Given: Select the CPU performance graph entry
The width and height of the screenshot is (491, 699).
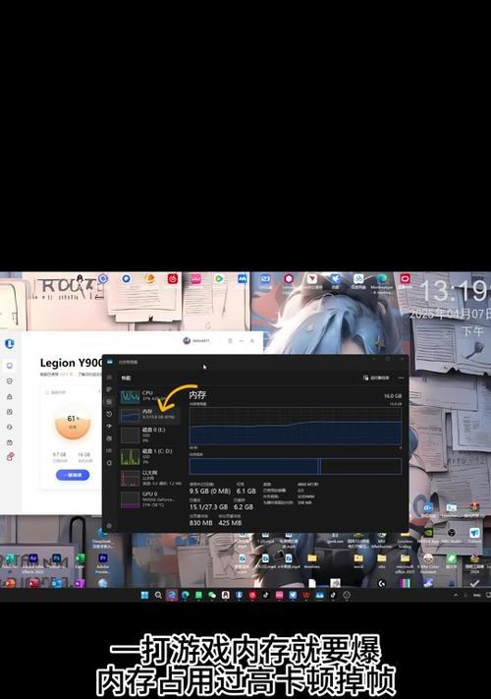Looking at the screenshot, I should 149,396.
